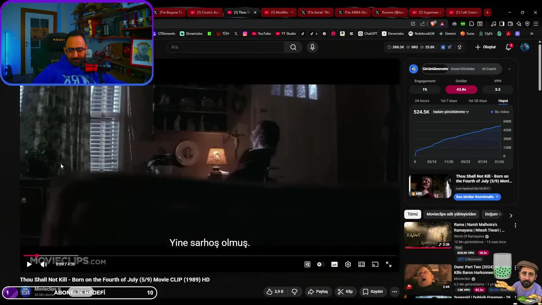
Task: Show hidden bookmarks with the overflow chevron
Action: (531, 33)
